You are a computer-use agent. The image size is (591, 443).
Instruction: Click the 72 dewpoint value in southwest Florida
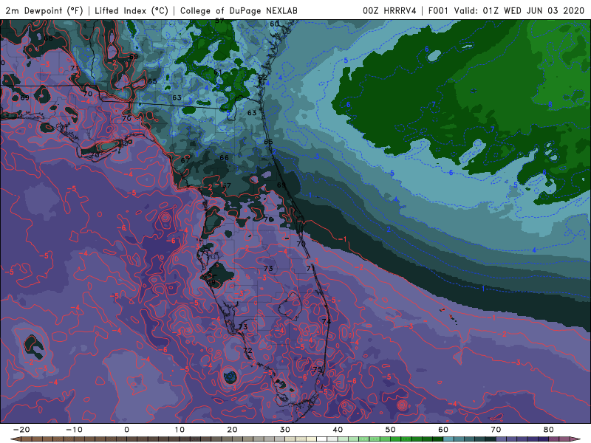(247, 350)
